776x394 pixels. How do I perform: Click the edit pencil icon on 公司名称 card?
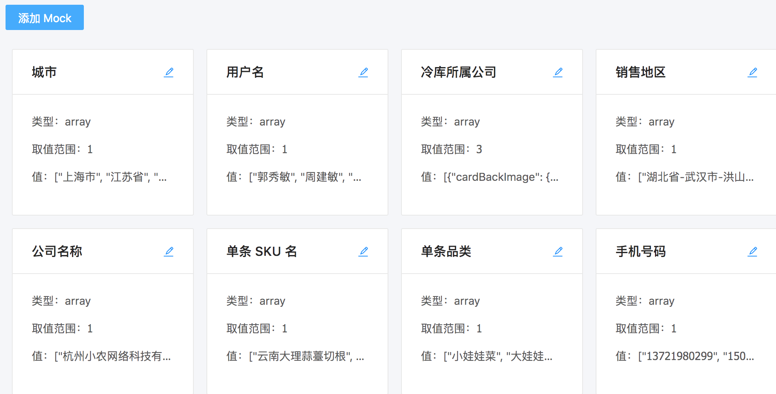coord(169,251)
